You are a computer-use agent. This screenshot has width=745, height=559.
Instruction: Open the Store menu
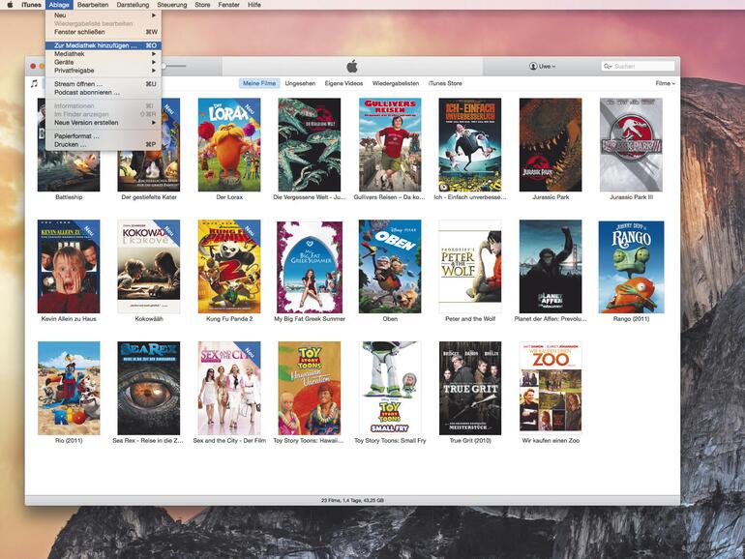pos(202,5)
